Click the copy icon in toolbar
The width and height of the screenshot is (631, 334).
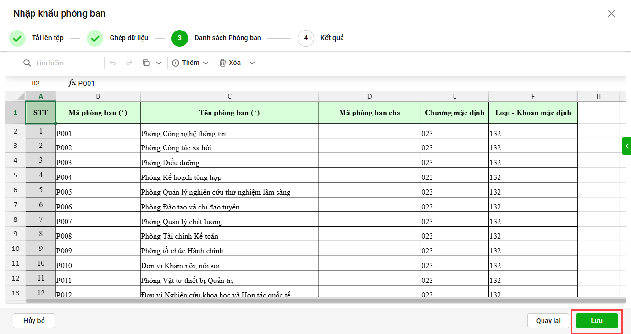[146, 63]
